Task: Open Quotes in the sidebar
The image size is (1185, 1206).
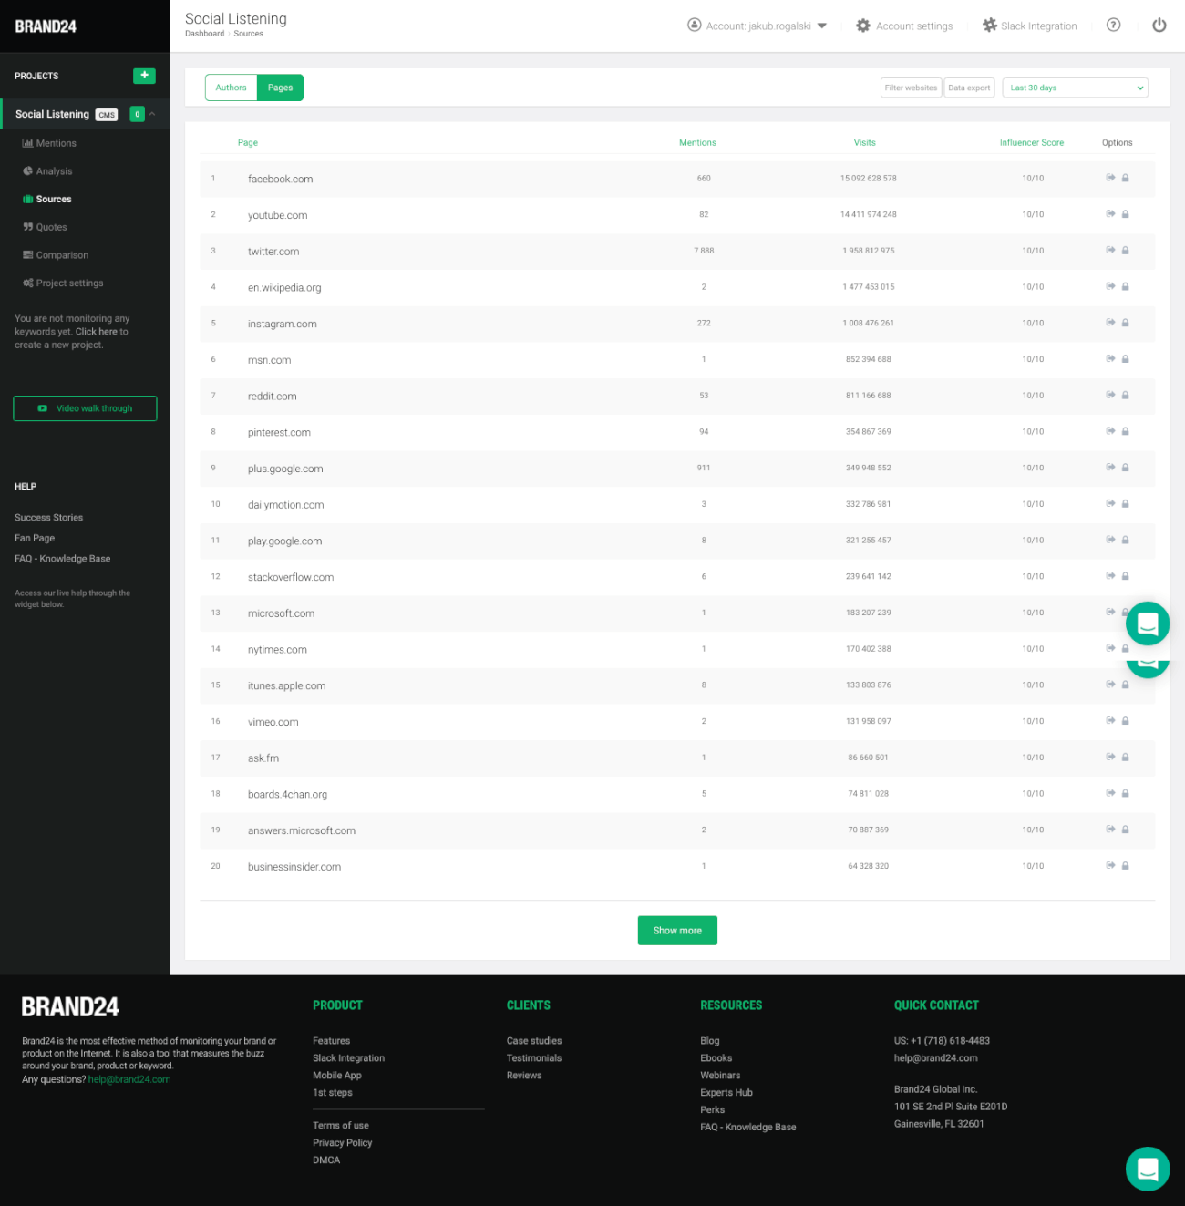Action: tap(45, 227)
